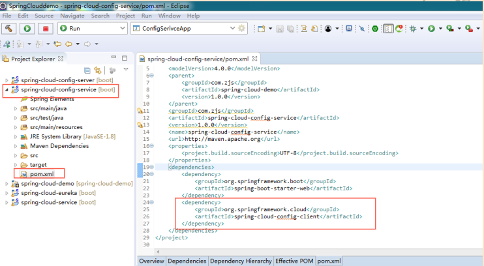484x266 pixels.
Task: Toggle the highlighted block selection toolbar button
Action: point(388,29)
